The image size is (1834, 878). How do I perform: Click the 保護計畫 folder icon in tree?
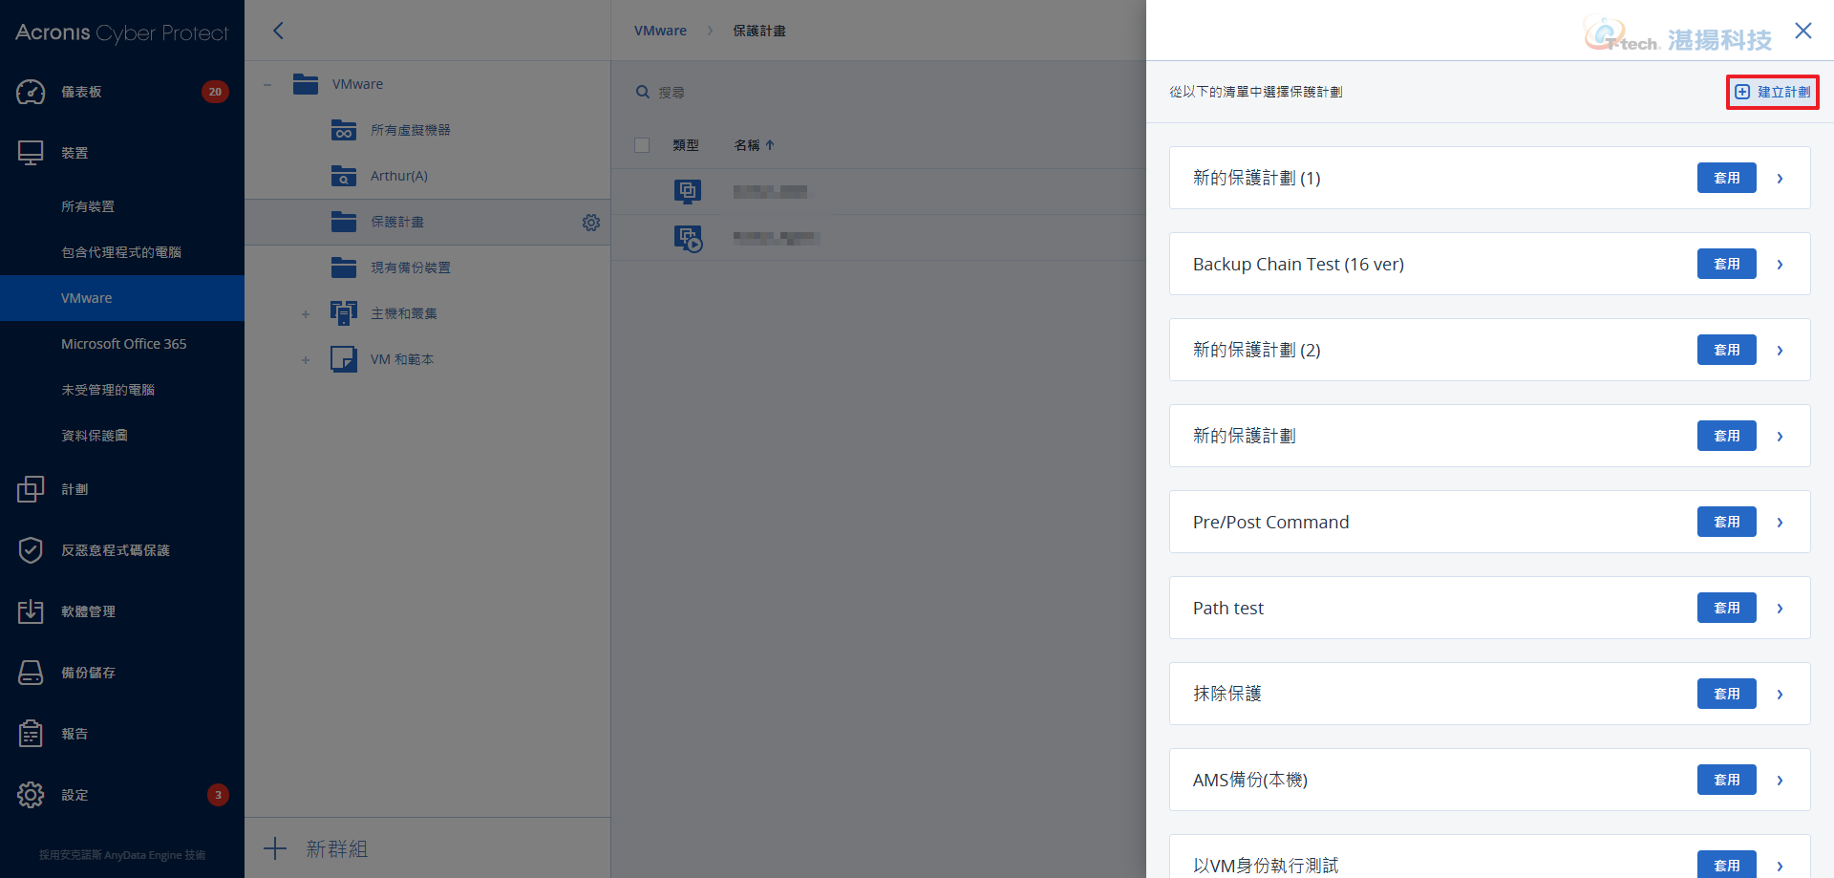(344, 222)
